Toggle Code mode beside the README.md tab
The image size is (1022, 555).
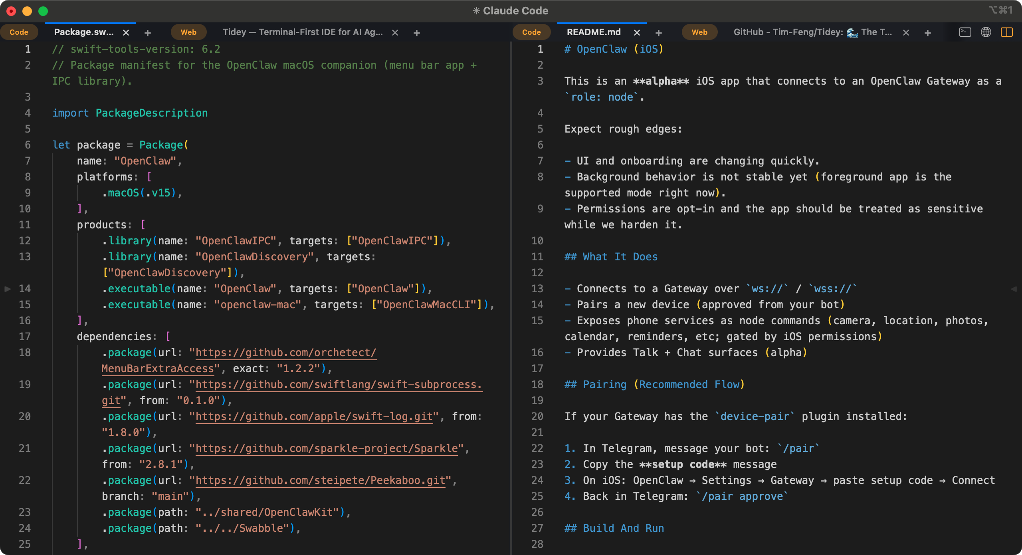pos(532,32)
